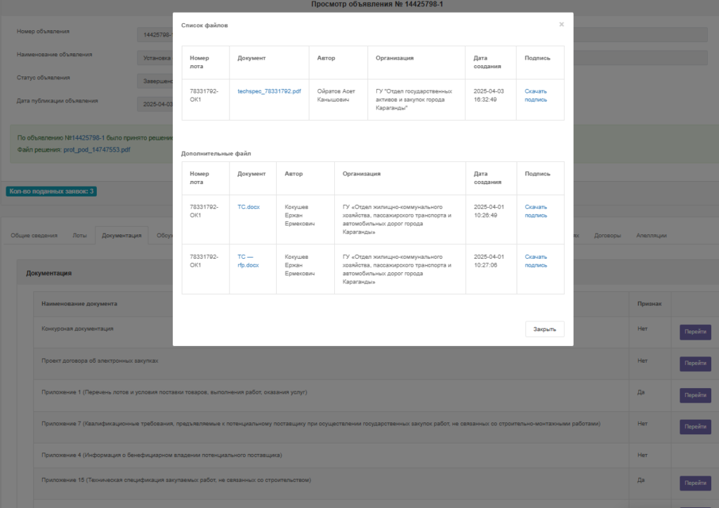The width and height of the screenshot is (719, 508).
Task: Select the Документация tab
Action: 121,236
